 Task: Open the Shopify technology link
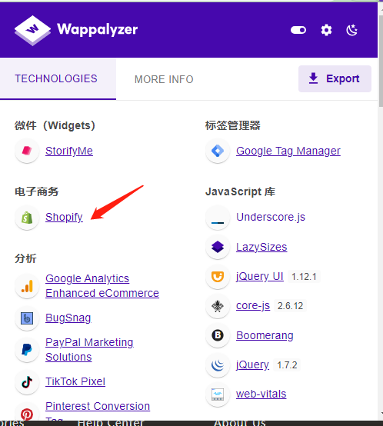tap(64, 217)
